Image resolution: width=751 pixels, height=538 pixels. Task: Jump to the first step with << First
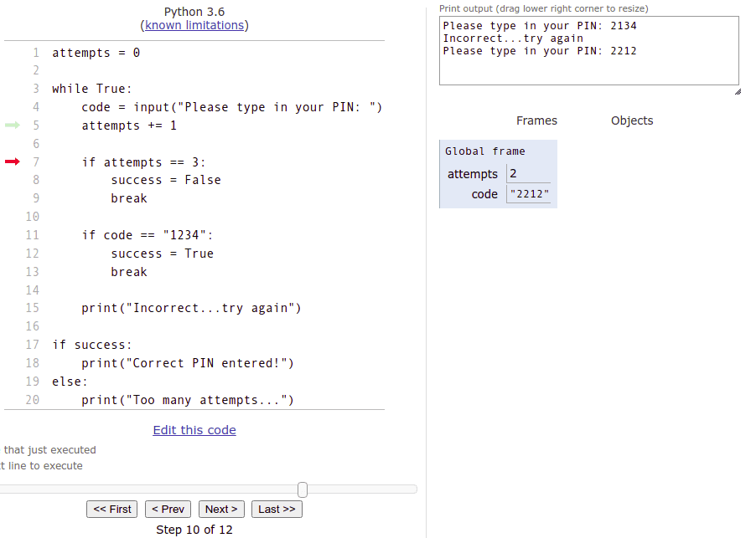(x=112, y=509)
